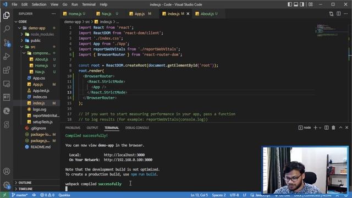
Task: Open the Explorer view in activity bar
Action: (7, 15)
